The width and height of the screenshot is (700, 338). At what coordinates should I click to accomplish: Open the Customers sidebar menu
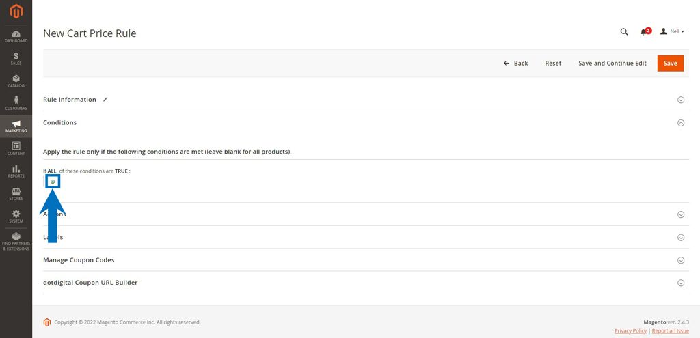16,104
